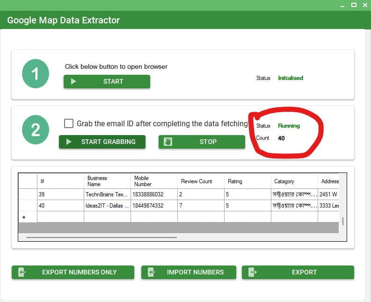Click EXPORT NUMBERS ONLY label

(x=79, y=272)
